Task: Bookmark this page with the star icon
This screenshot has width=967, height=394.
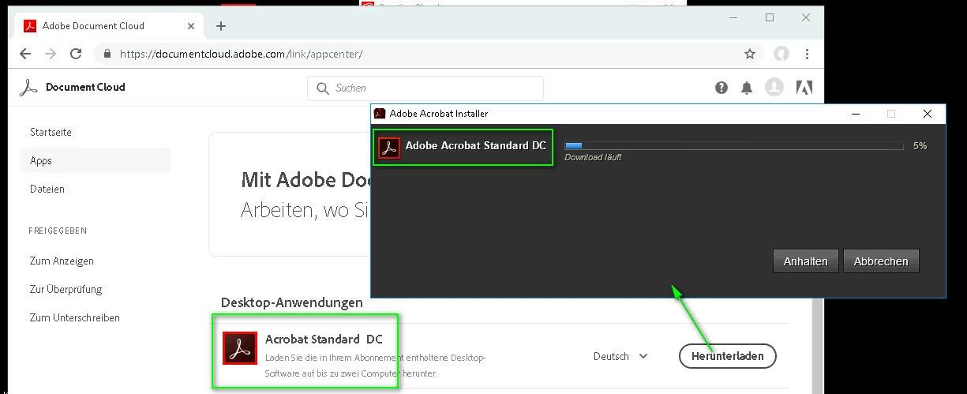Action: [750, 54]
